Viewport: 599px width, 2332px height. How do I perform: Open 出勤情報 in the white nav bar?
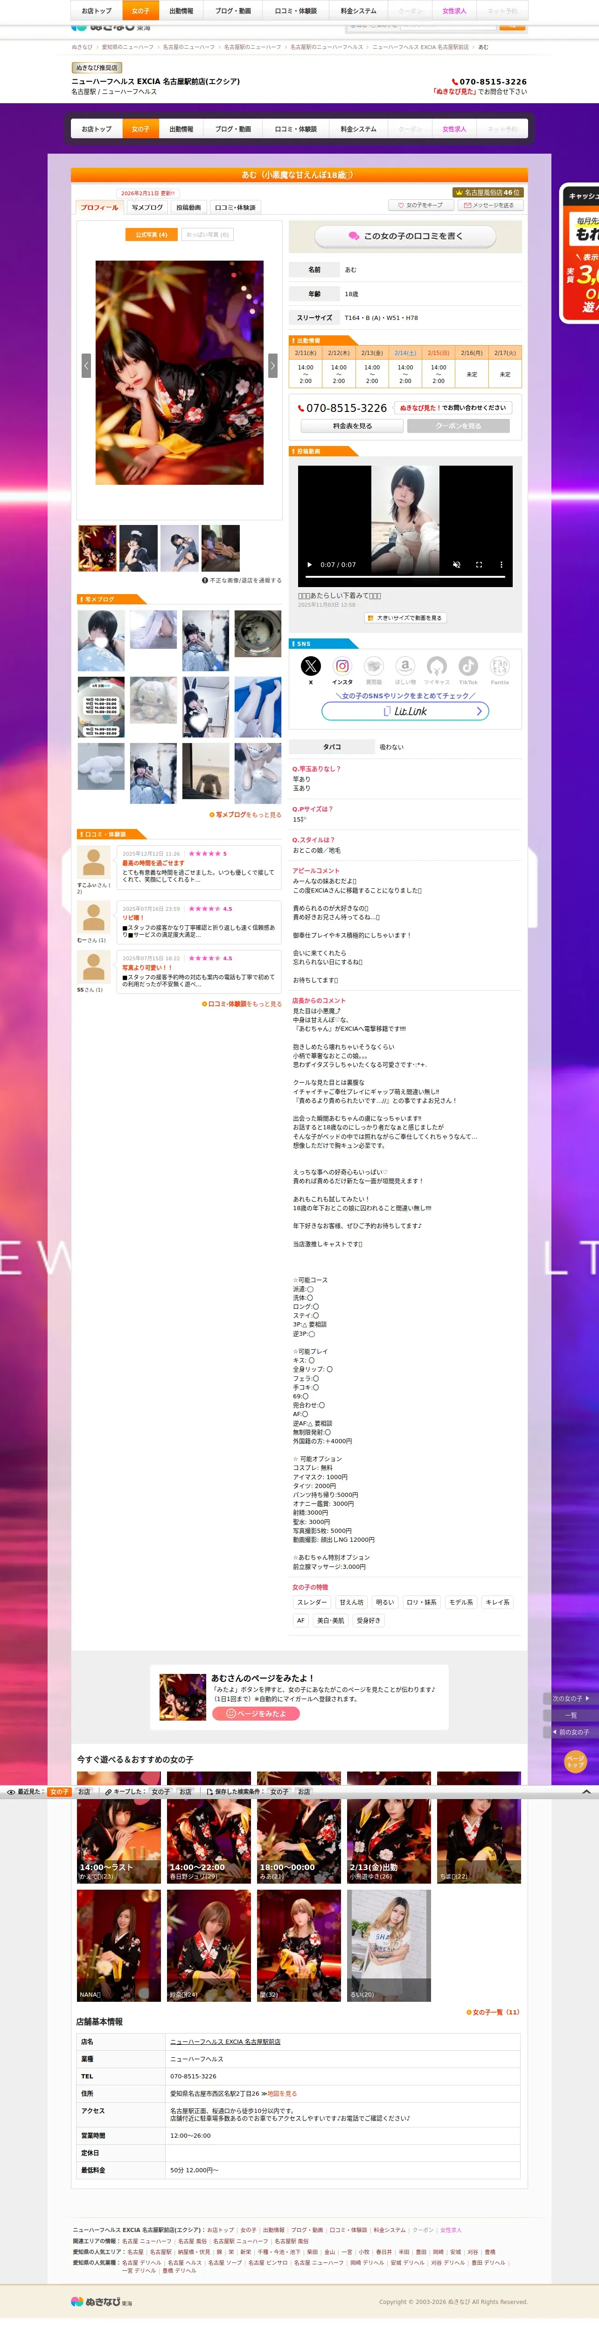tap(181, 129)
